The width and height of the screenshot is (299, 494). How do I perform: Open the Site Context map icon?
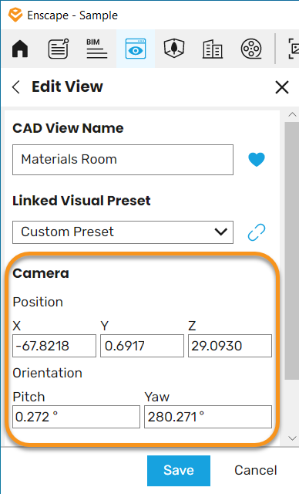point(174,48)
